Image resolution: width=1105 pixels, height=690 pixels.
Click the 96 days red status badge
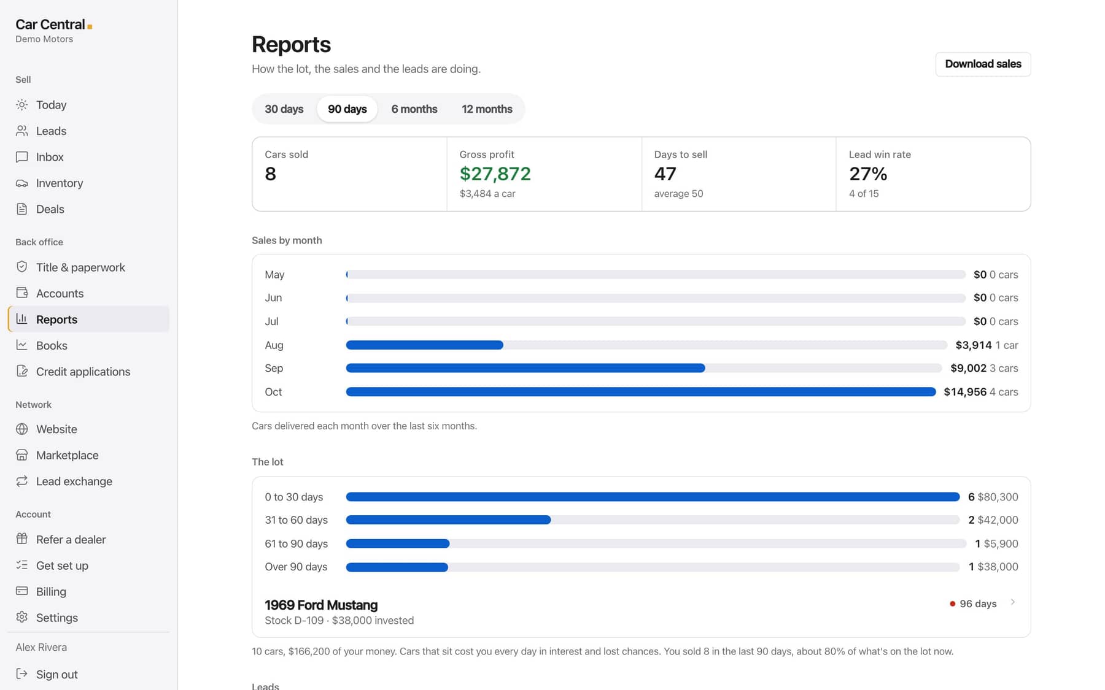973,604
